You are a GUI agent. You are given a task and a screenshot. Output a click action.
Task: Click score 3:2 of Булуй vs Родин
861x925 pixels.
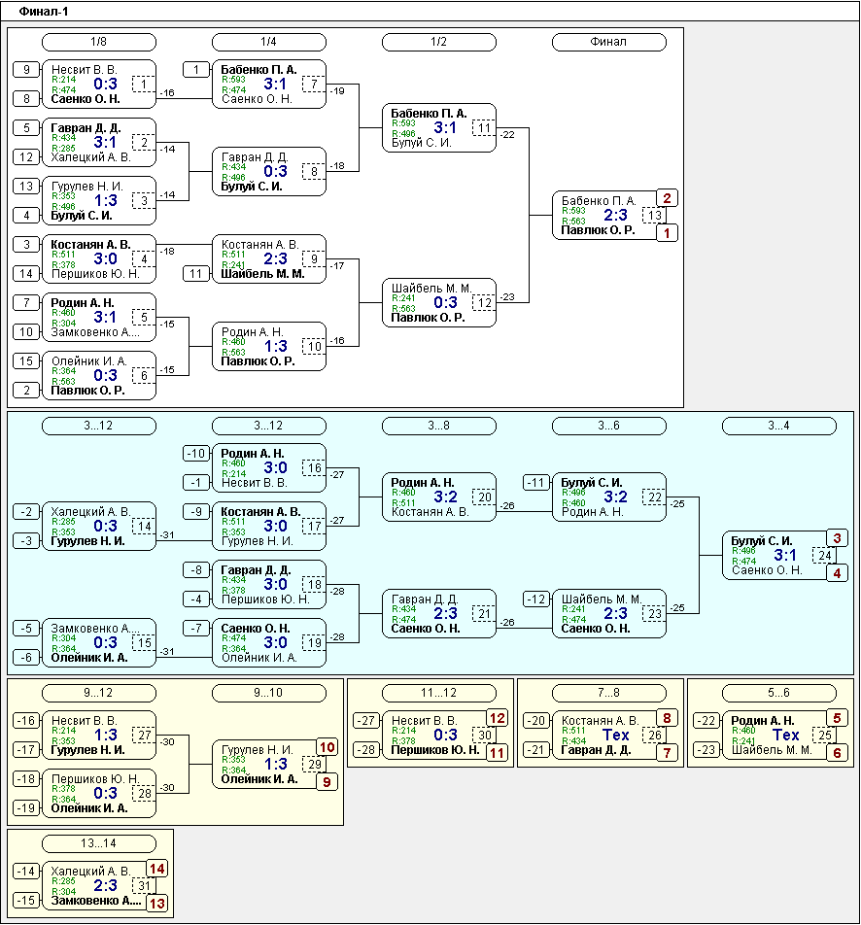pos(615,497)
